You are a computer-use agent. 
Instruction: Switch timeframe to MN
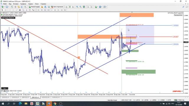[x=65, y=10]
